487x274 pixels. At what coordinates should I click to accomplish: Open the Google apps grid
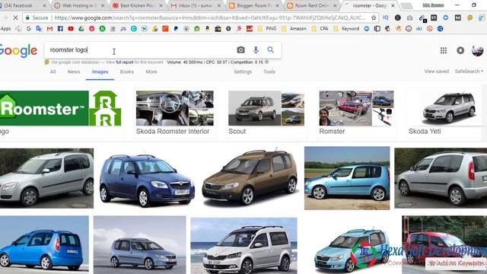(444, 50)
